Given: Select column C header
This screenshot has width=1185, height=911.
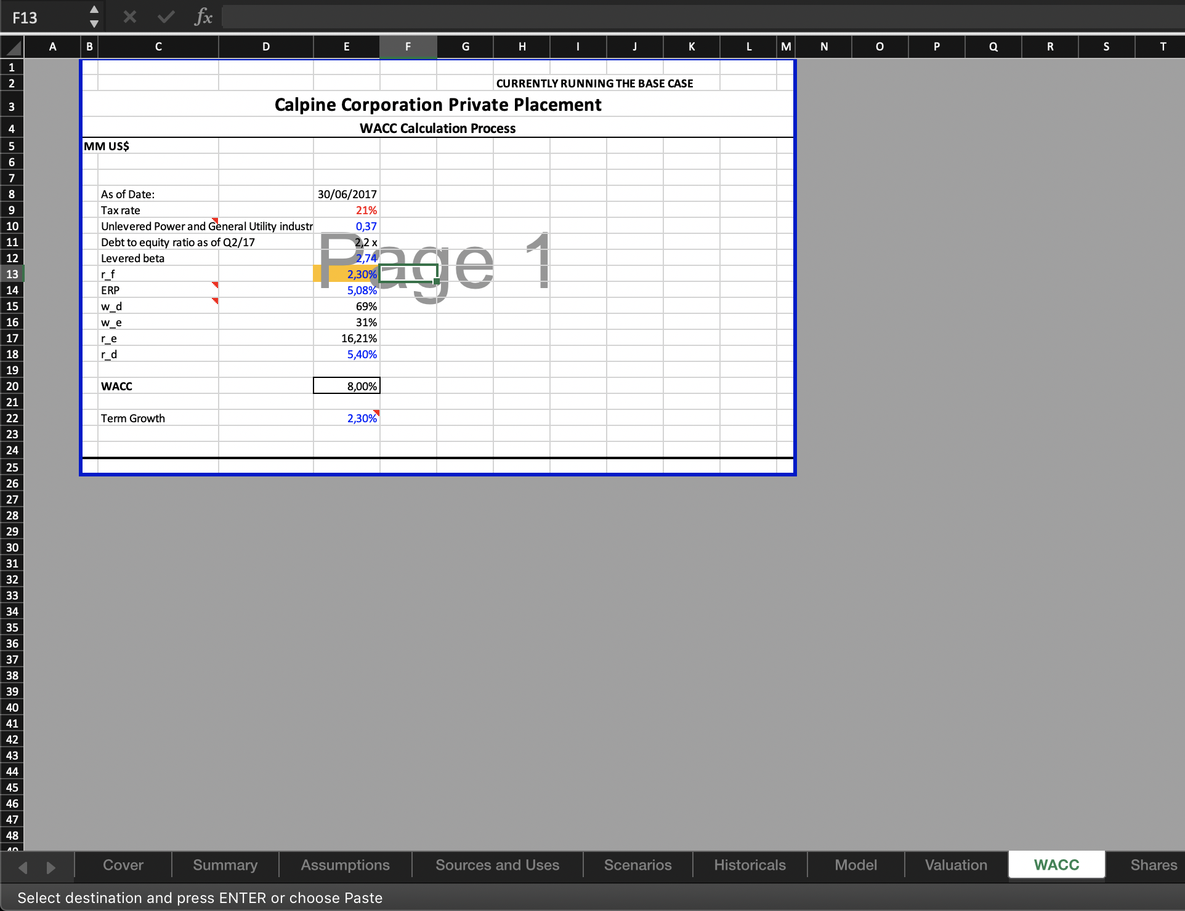Looking at the screenshot, I should tap(158, 47).
